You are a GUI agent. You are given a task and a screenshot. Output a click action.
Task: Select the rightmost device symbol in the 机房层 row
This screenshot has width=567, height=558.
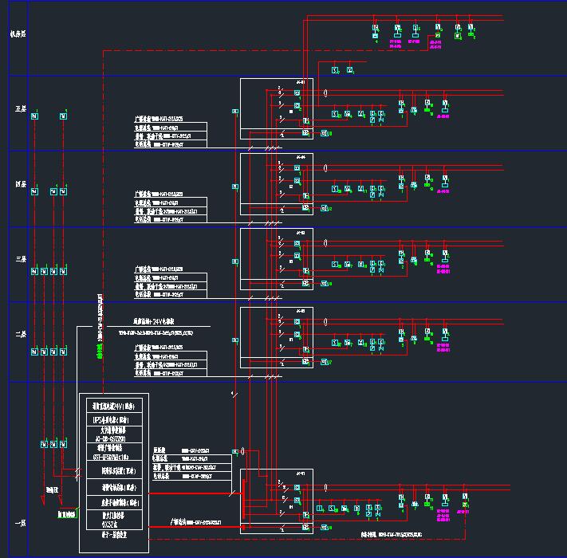(x=472, y=29)
